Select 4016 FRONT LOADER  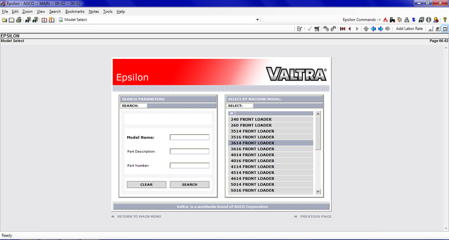tap(270, 161)
